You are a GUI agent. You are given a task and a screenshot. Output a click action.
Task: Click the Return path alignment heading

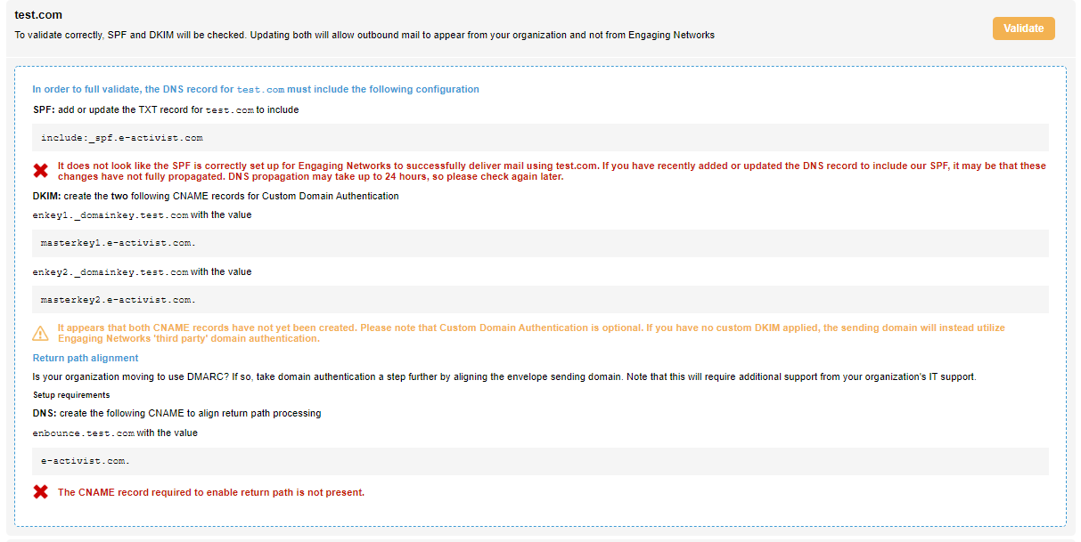[x=86, y=358]
